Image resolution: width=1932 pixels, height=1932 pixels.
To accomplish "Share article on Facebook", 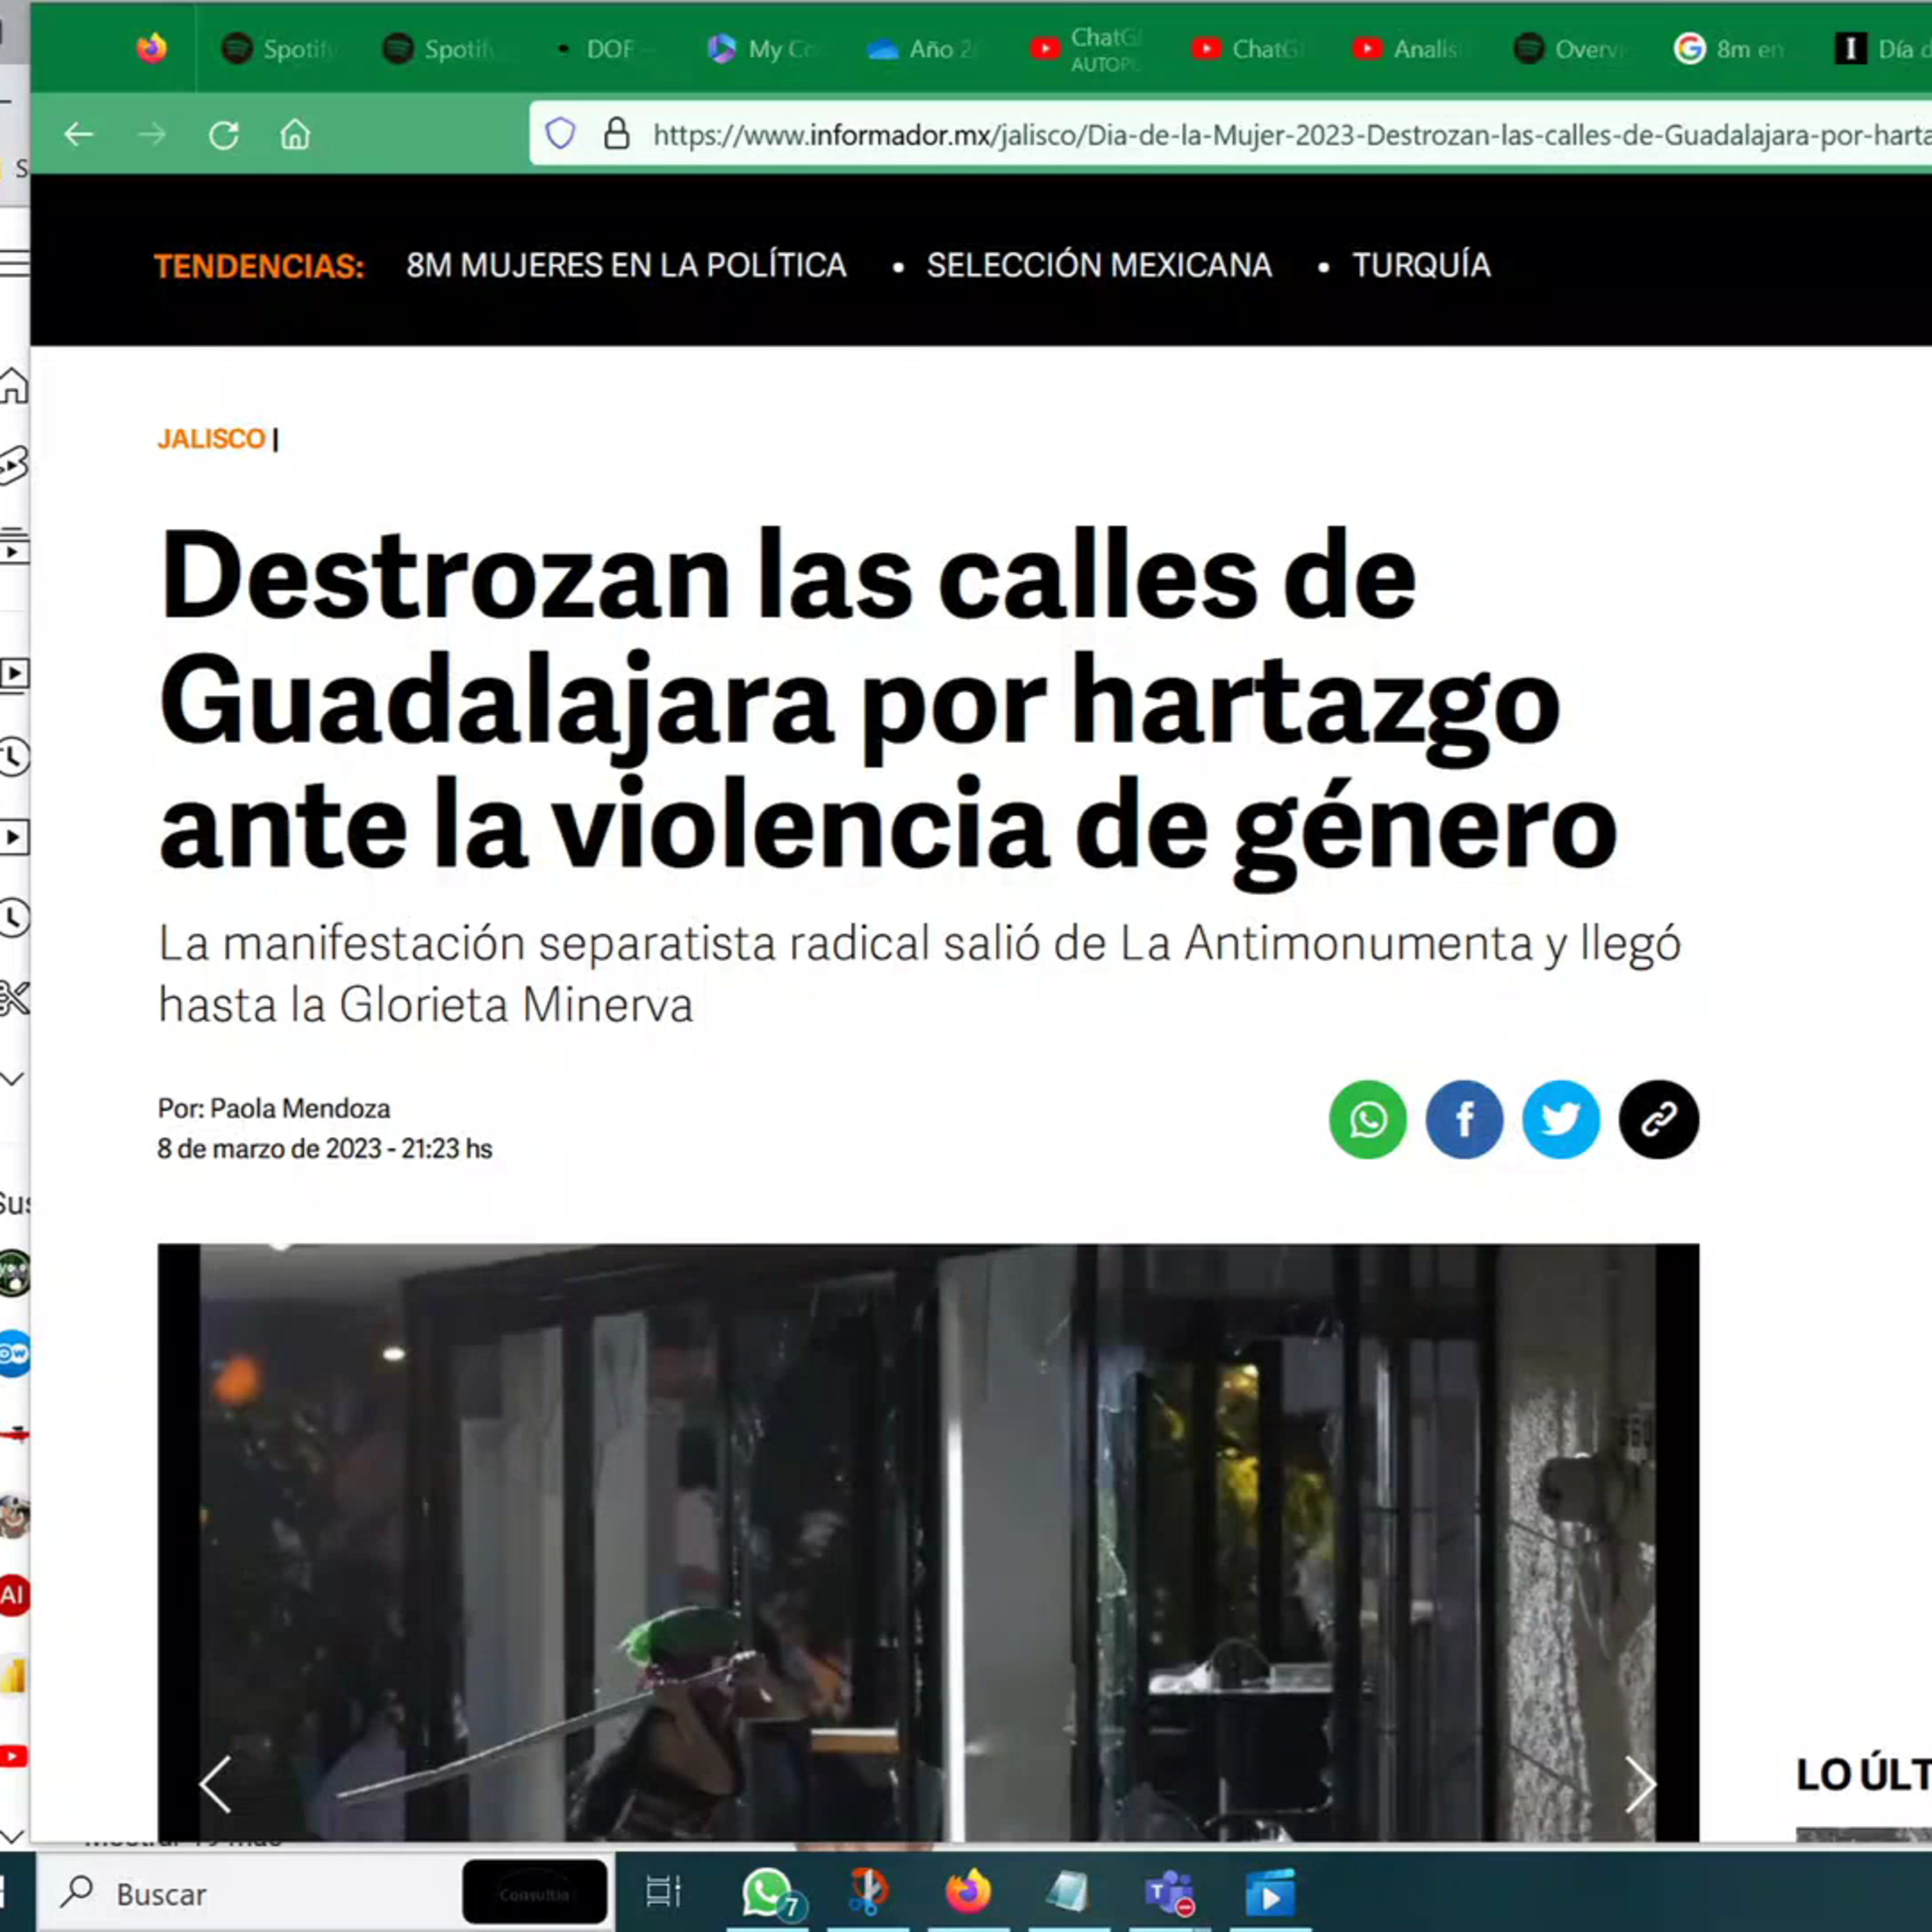I will pyautogui.click(x=1464, y=1119).
